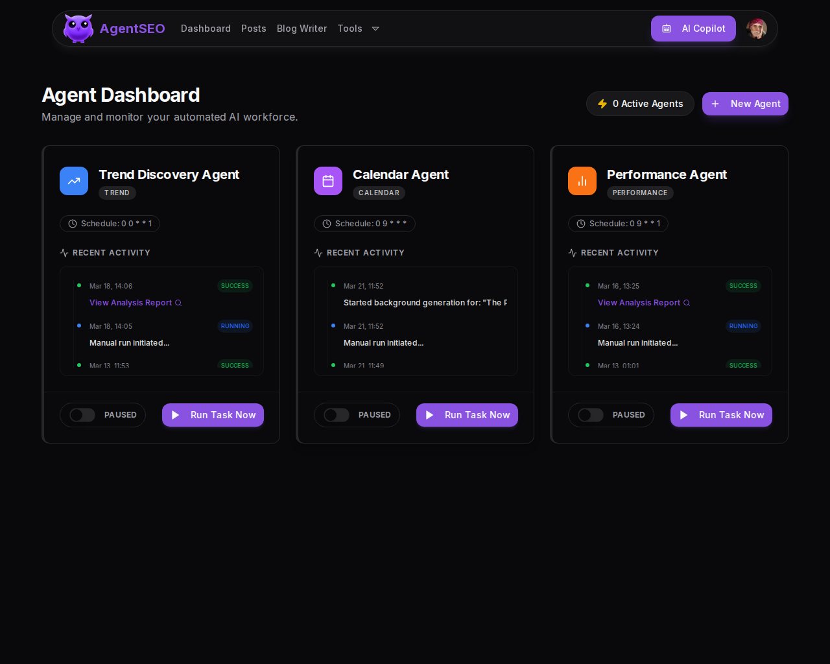Toggle the Performance Agent PAUSED switch
This screenshot has width=830, height=664.
click(590, 415)
